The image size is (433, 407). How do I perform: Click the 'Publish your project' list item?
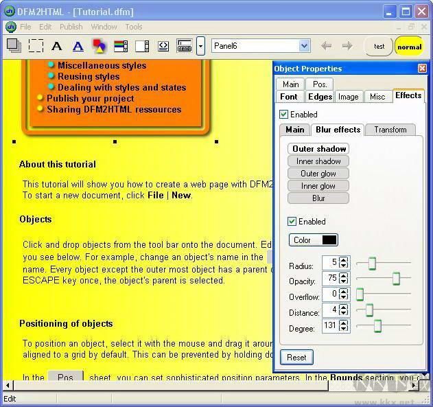tap(90, 98)
